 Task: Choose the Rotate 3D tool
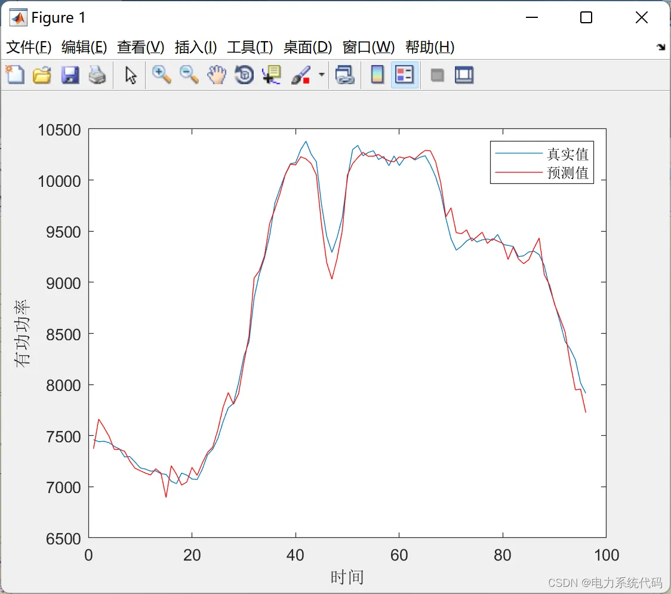tap(244, 75)
